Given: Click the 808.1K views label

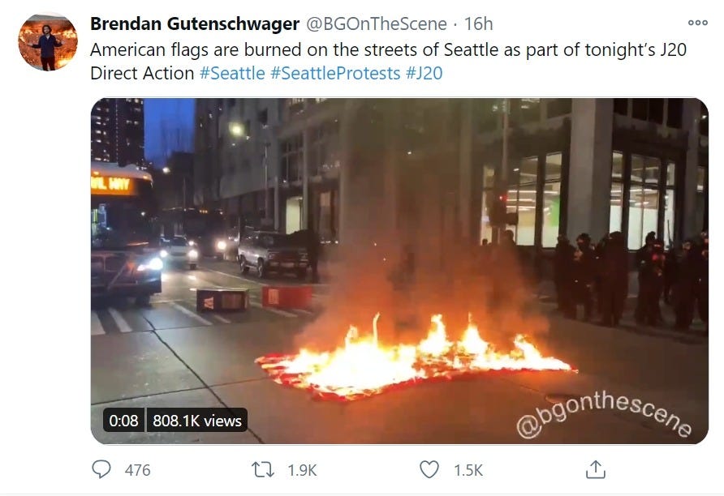Looking at the screenshot, I should click(x=197, y=421).
